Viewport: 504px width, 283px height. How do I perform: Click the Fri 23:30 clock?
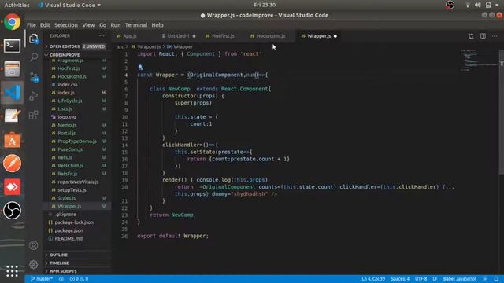coord(265,5)
